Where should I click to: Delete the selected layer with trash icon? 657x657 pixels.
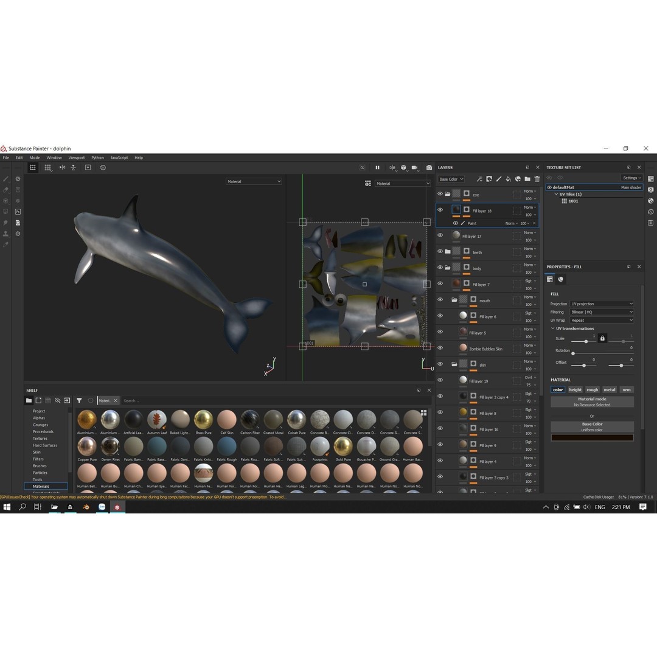pos(537,179)
